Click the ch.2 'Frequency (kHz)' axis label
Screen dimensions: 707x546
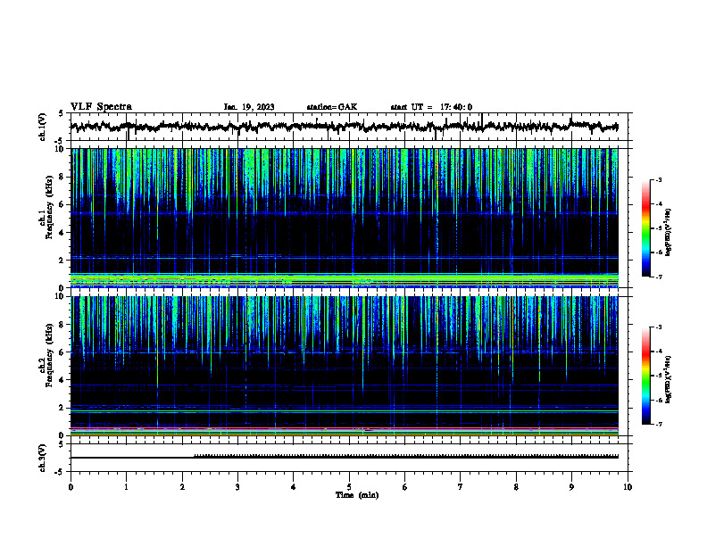49,355
